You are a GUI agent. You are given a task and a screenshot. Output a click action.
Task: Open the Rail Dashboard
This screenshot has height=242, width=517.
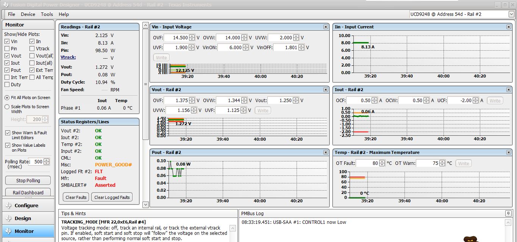pyautogui.click(x=28, y=192)
